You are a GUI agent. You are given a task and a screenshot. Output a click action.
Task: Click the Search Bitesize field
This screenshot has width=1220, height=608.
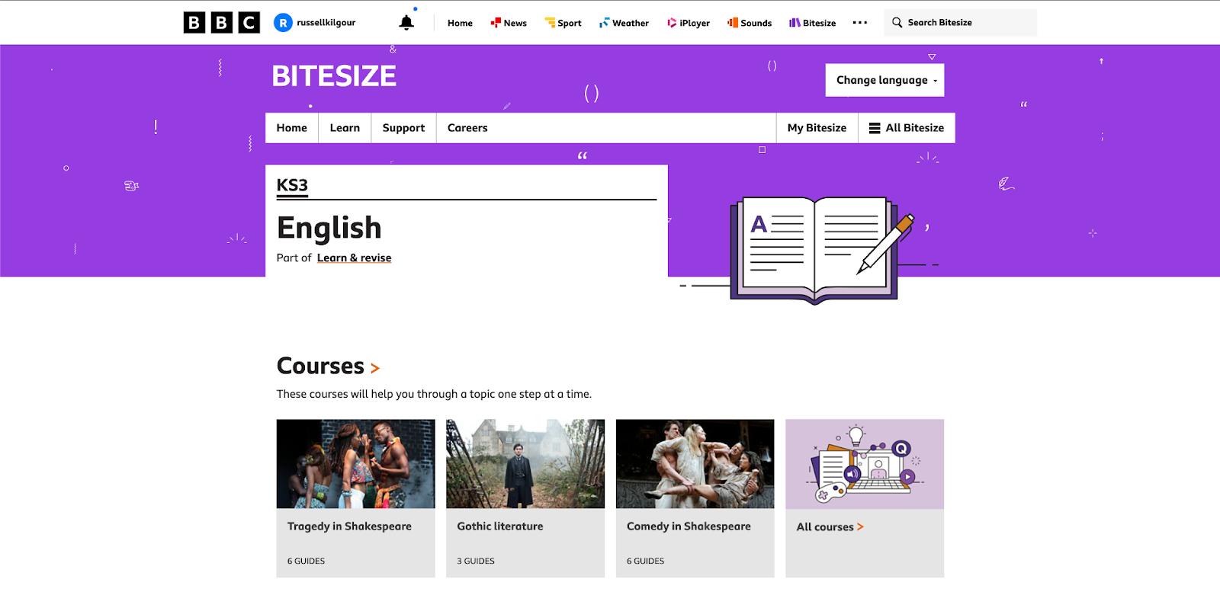961,23
